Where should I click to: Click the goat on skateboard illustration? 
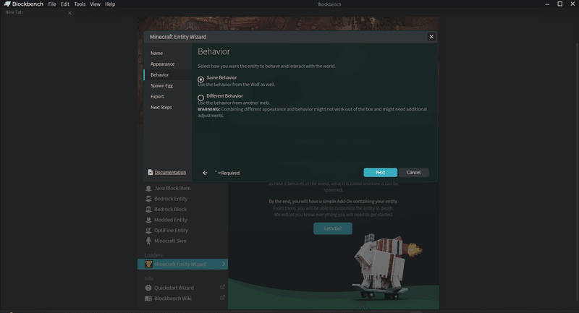click(386, 265)
